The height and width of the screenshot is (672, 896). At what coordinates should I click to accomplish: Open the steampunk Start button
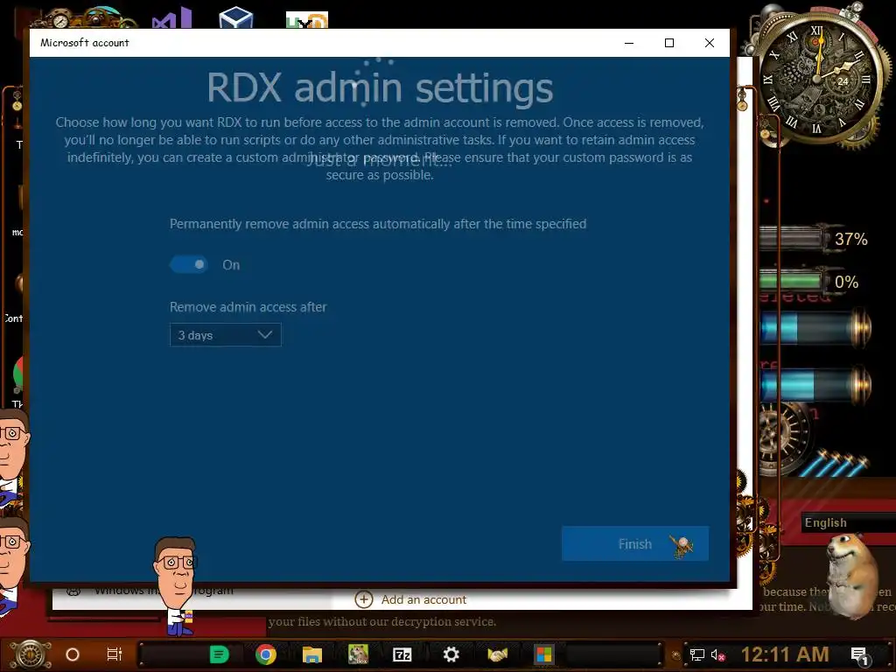31,654
